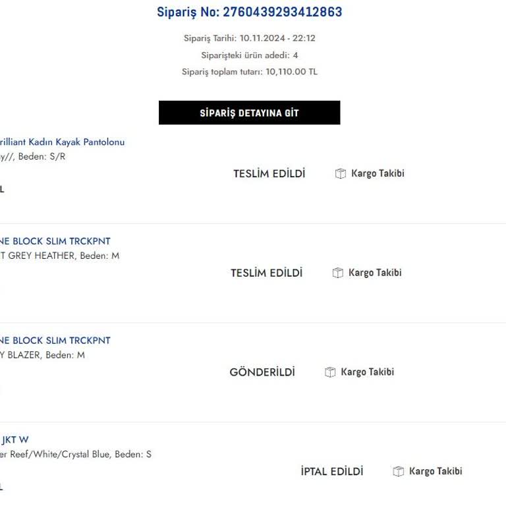Click the package icon for the Grey Heather item
Screen dimensions: 506x506
338,273
